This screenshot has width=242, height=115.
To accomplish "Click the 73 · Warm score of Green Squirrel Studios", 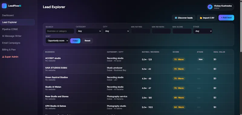I will pyautogui.click(x=179, y=78).
